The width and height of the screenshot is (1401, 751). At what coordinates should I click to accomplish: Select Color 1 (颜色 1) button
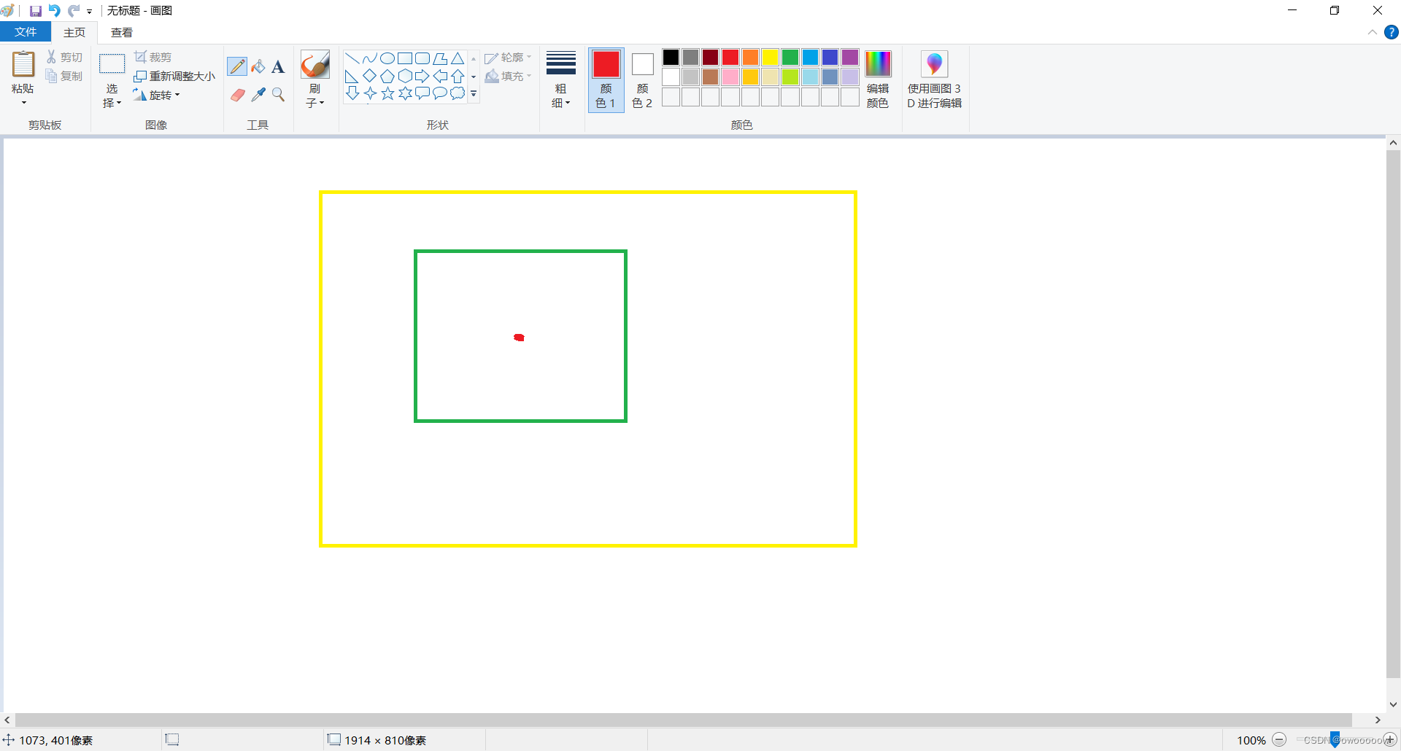tap(606, 79)
